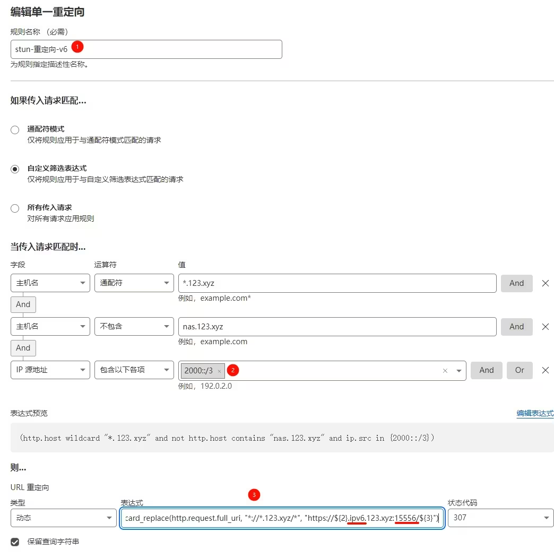Delete the nas.123.xyz condition row
Image resolution: width=554 pixels, height=559 pixels.
click(545, 327)
